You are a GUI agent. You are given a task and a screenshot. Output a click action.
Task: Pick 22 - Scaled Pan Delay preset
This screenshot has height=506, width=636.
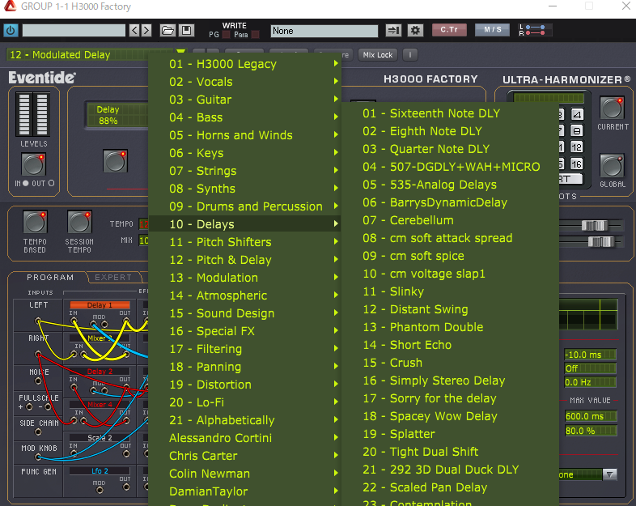(x=450, y=487)
